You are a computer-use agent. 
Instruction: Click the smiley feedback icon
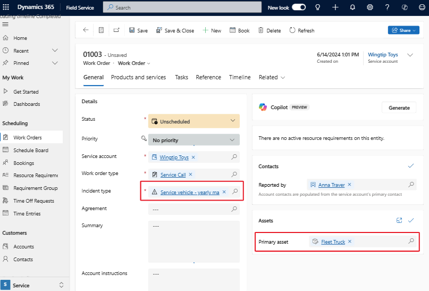point(422,7)
